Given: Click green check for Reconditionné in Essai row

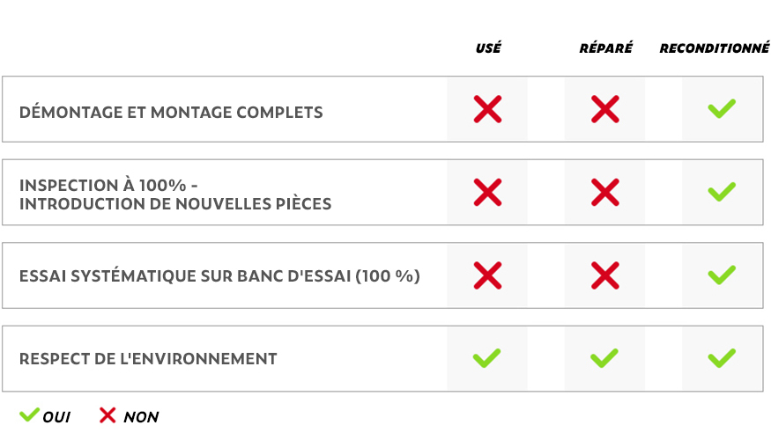Looking at the screenshot, I should [x=722, y=275].
